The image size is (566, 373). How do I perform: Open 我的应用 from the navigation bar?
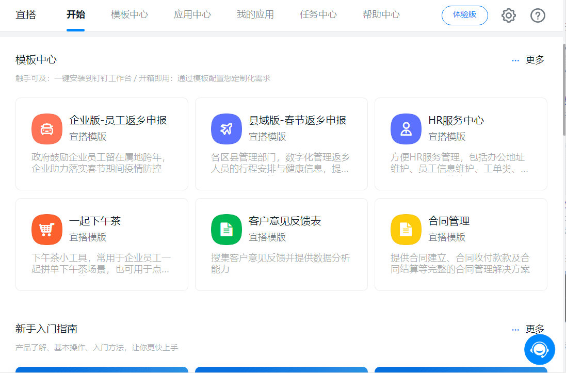[255, 15]
